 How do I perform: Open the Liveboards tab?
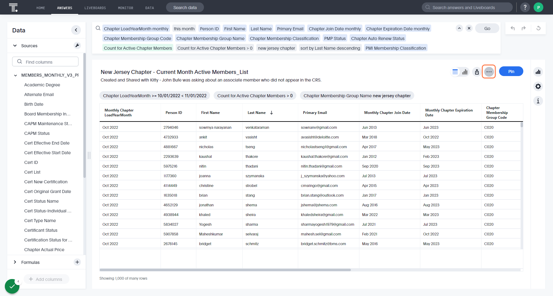click(95, 8)
